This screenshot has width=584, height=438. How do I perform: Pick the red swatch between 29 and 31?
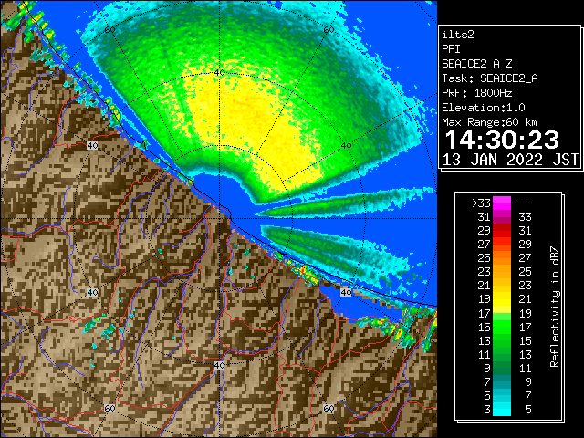(x=502, y=231)
